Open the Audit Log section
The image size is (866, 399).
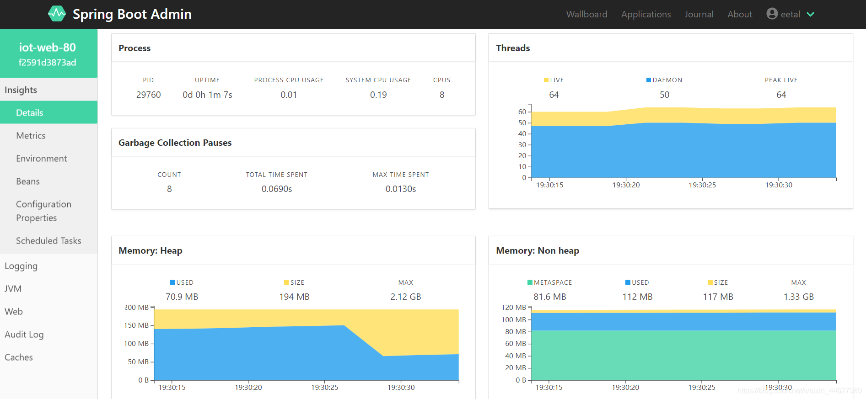click(48, 334)
